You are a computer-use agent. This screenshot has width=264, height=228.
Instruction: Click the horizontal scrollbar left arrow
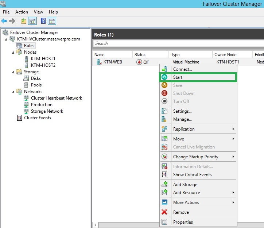click(95, 225)
